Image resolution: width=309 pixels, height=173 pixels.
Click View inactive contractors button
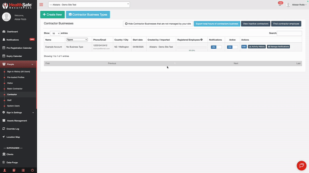coord(256,24)
